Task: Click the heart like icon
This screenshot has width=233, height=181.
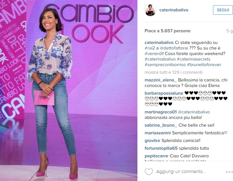Action: [x=149, y=172]
